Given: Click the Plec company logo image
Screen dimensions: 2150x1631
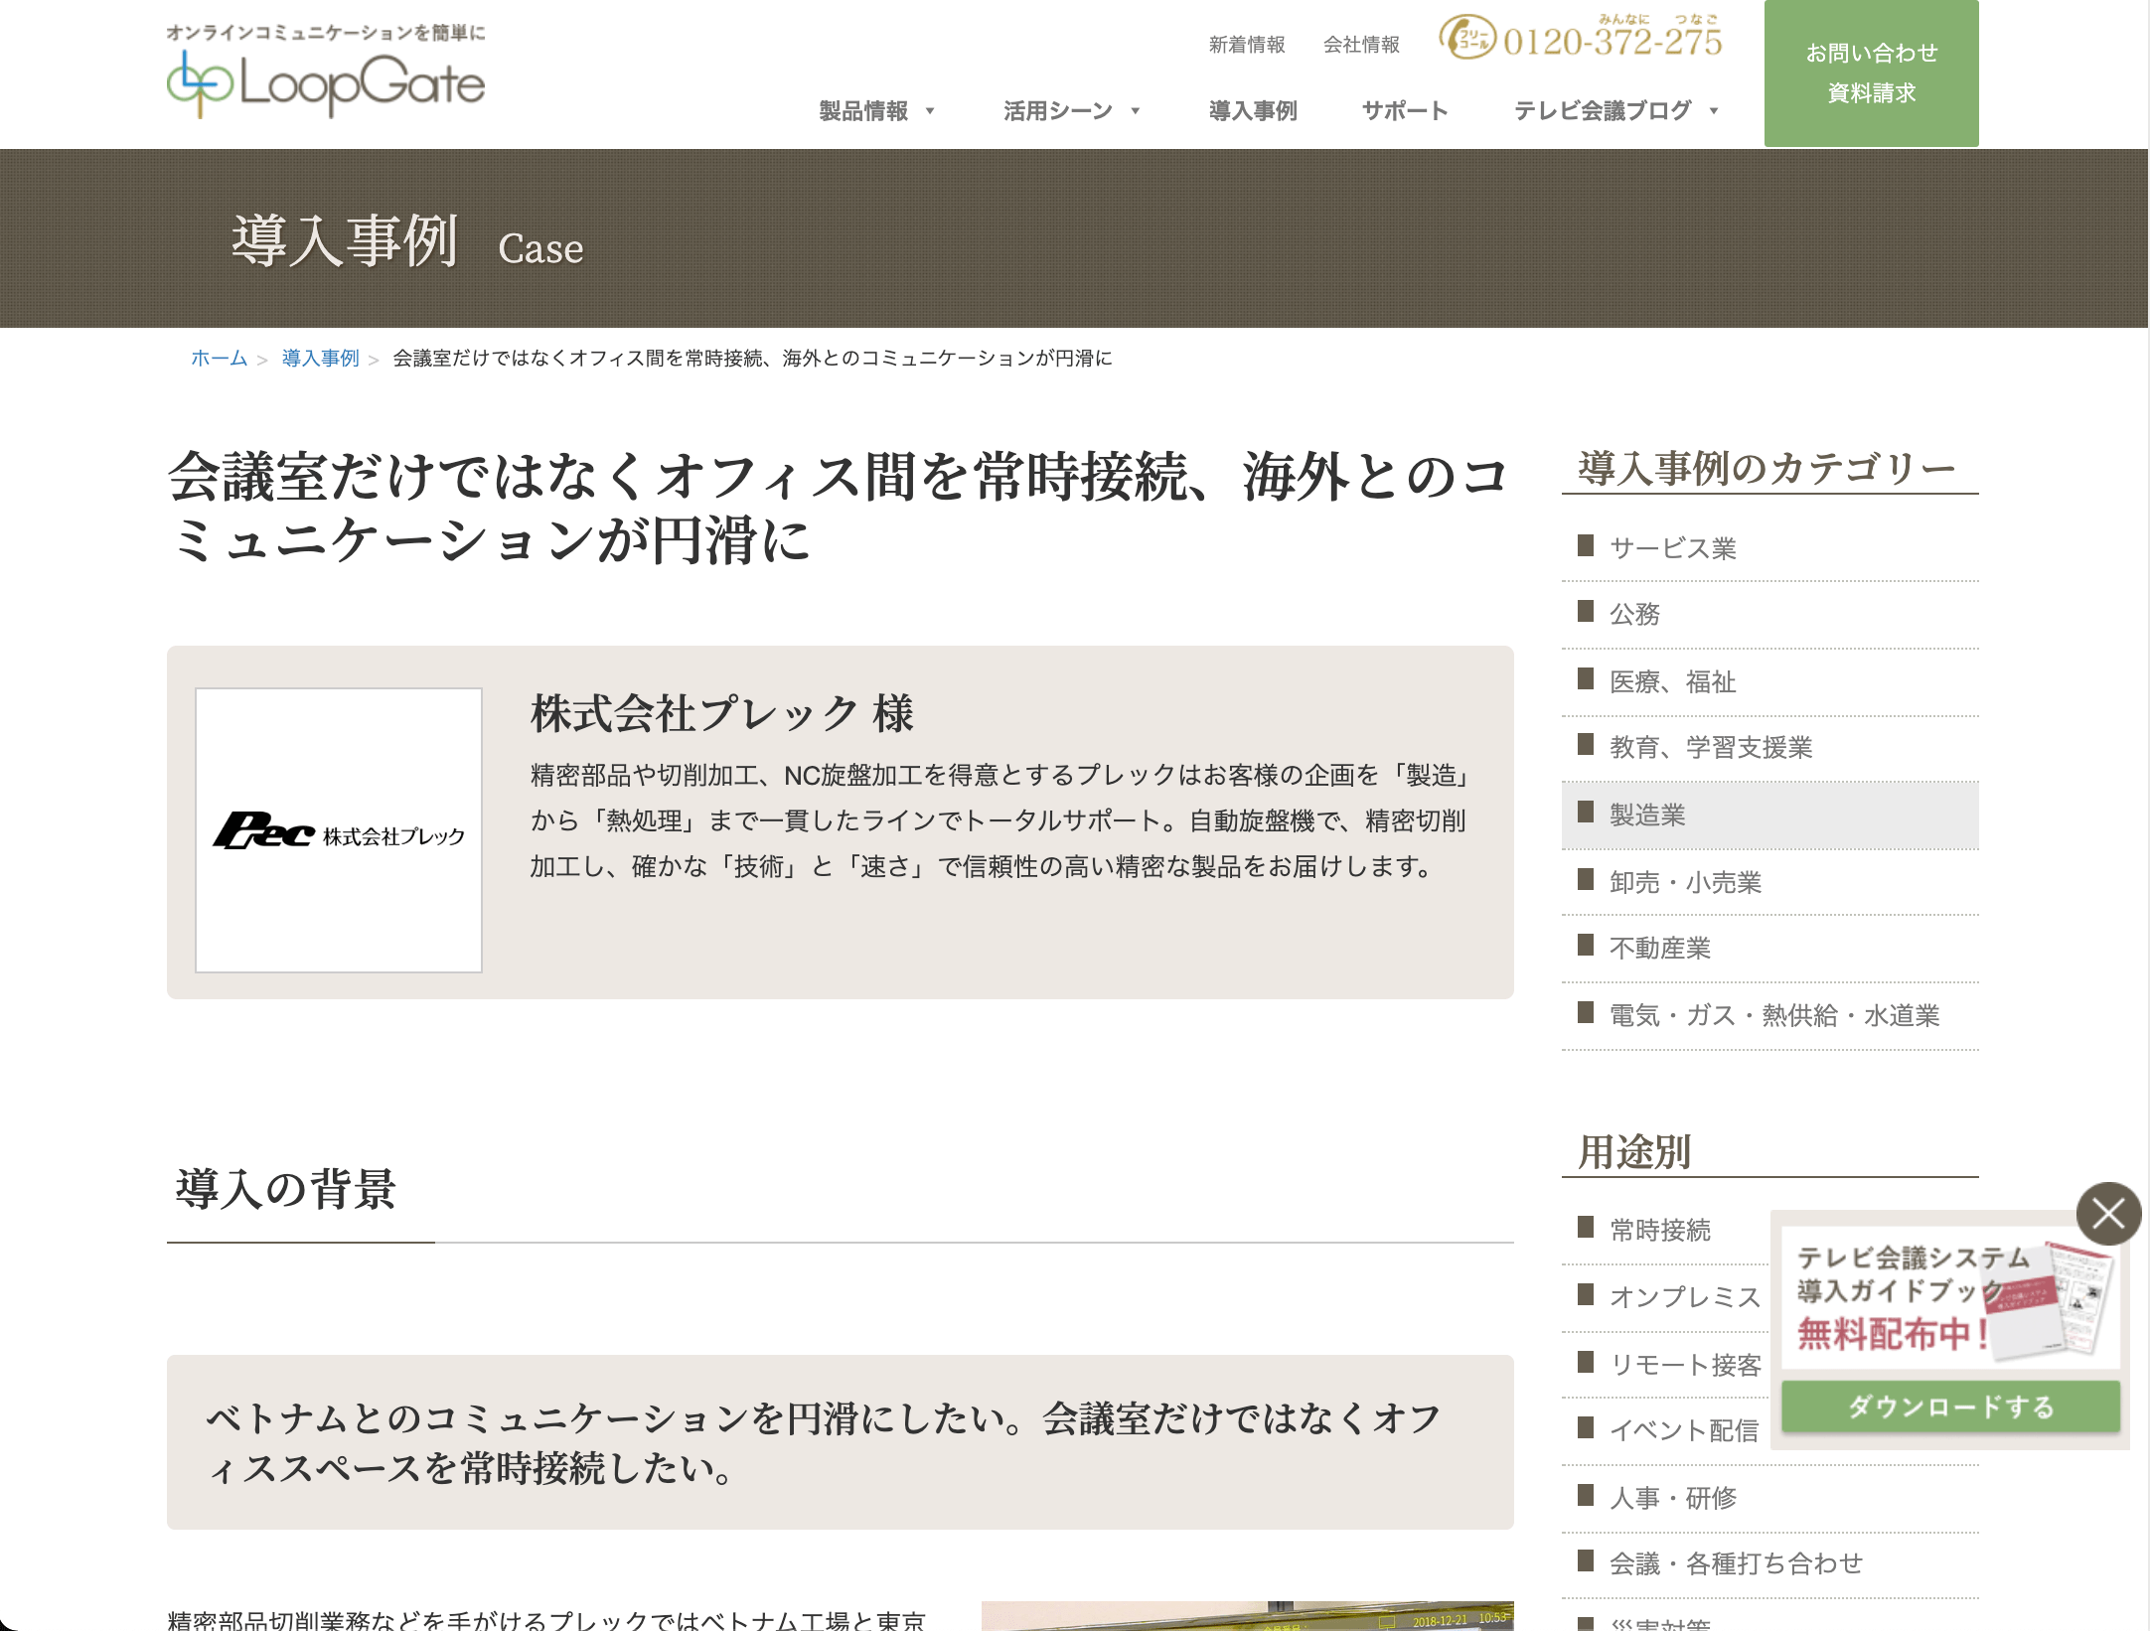Looking at the screenshot, I should [339, 830].
